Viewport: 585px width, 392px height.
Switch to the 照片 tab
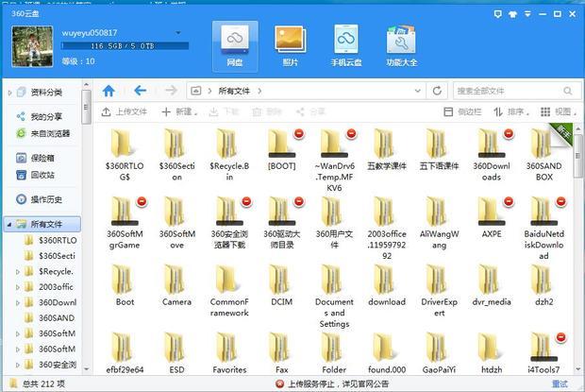pyautogui.click(x=291, y=46)
